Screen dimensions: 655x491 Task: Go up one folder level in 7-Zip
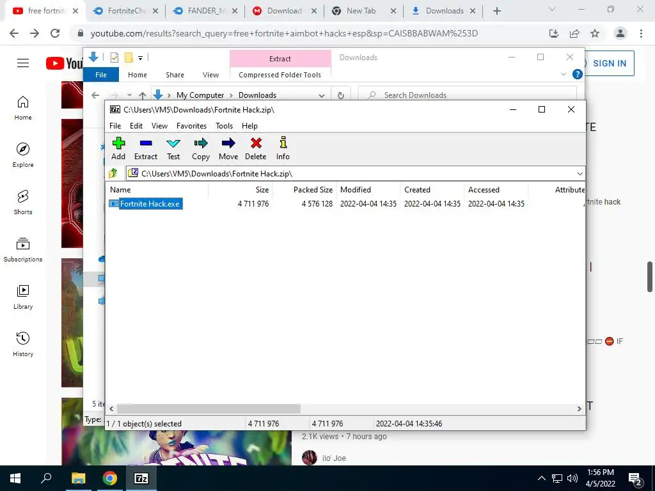click(x=113, y=173)
